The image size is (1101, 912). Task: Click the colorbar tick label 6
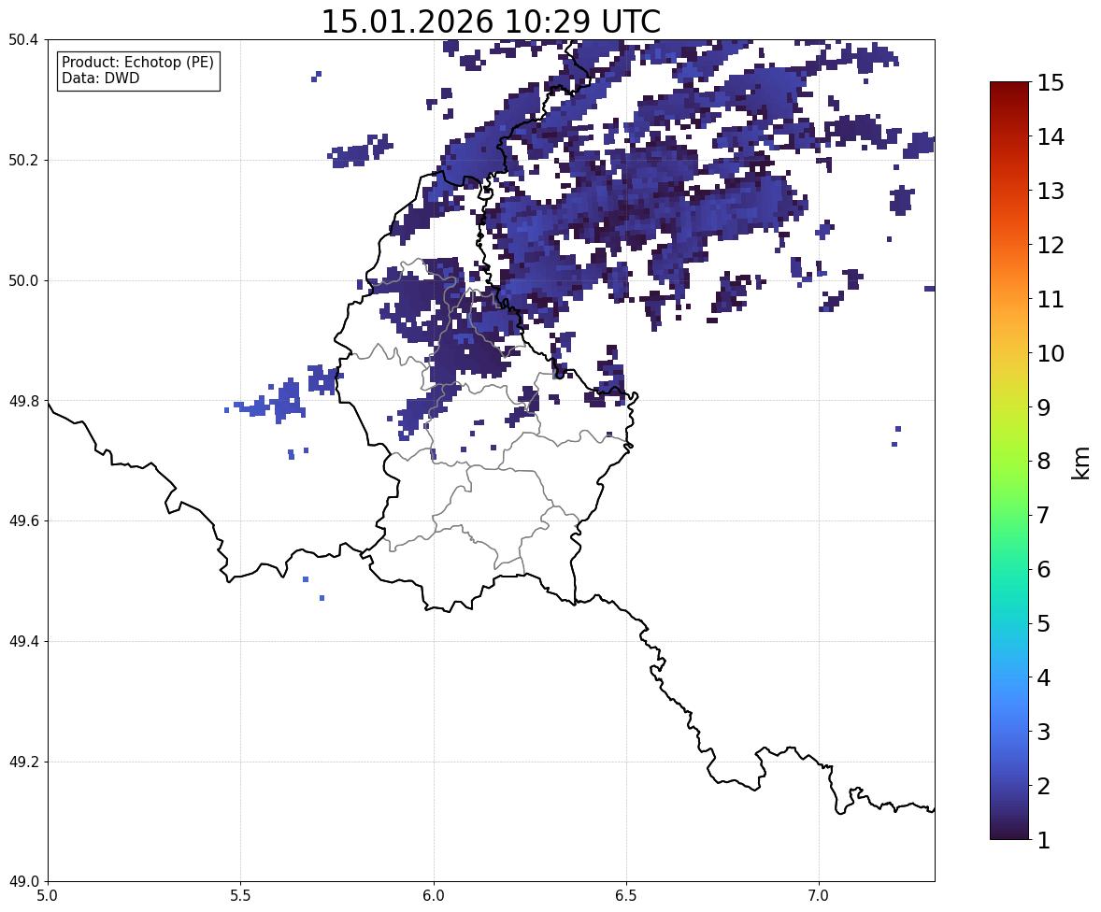pos(1044,569)
